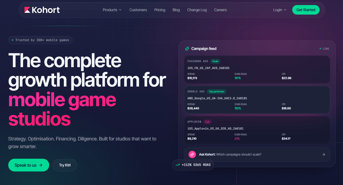Click the $15,173 spend value
The width and height of the screenshot is (343, 185).
[192, 78]
